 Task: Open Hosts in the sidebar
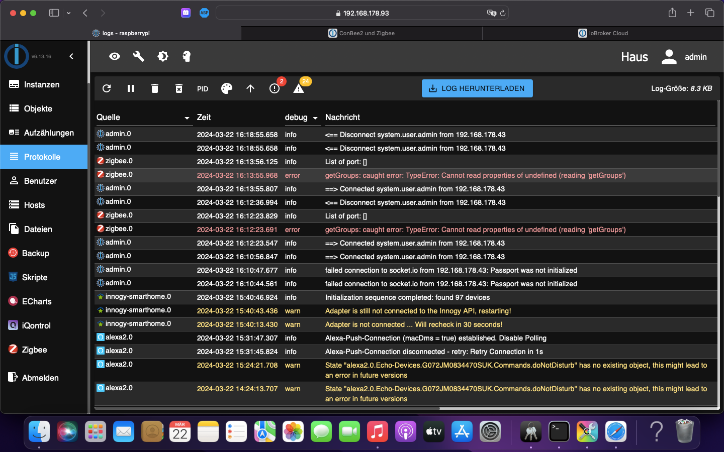[x=44, y=205]
